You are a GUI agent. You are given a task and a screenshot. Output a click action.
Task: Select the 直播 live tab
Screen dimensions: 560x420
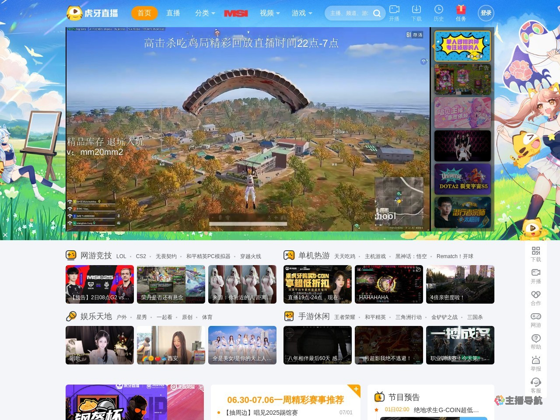point(173,13)
